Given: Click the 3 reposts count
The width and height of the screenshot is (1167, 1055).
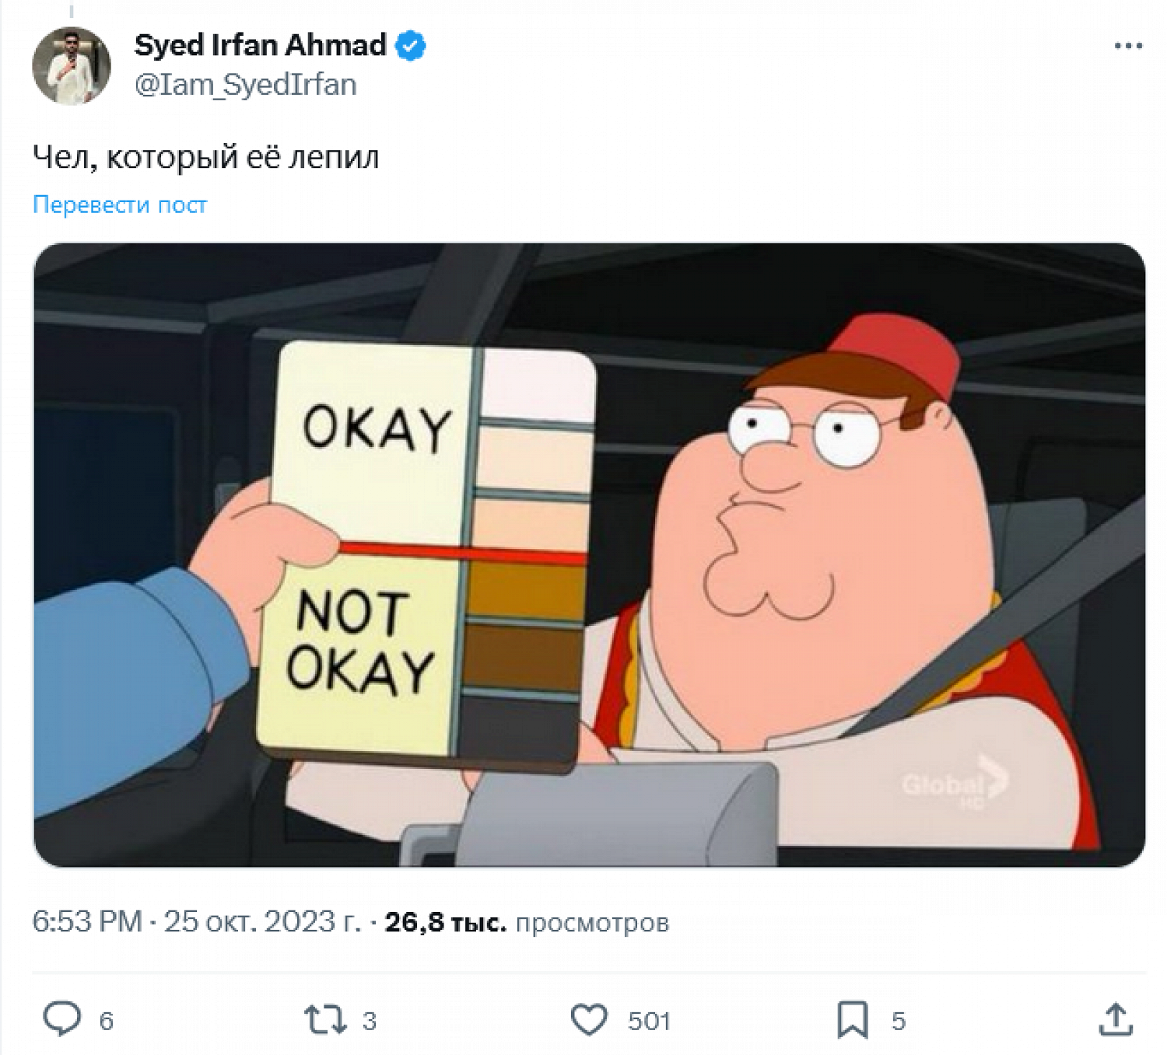Looking at the screenshot, I should (x=370, y=1021).
